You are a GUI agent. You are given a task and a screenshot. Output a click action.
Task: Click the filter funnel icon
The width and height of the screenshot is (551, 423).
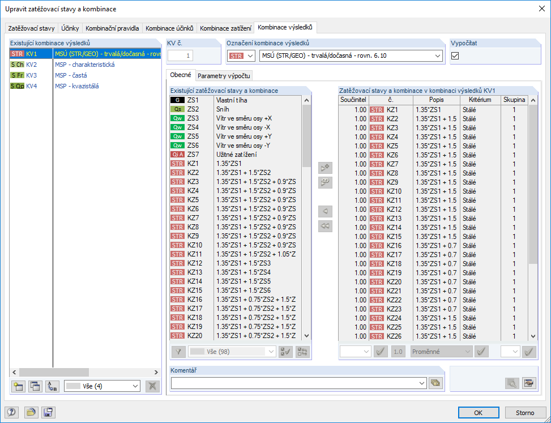click(178, 352)
